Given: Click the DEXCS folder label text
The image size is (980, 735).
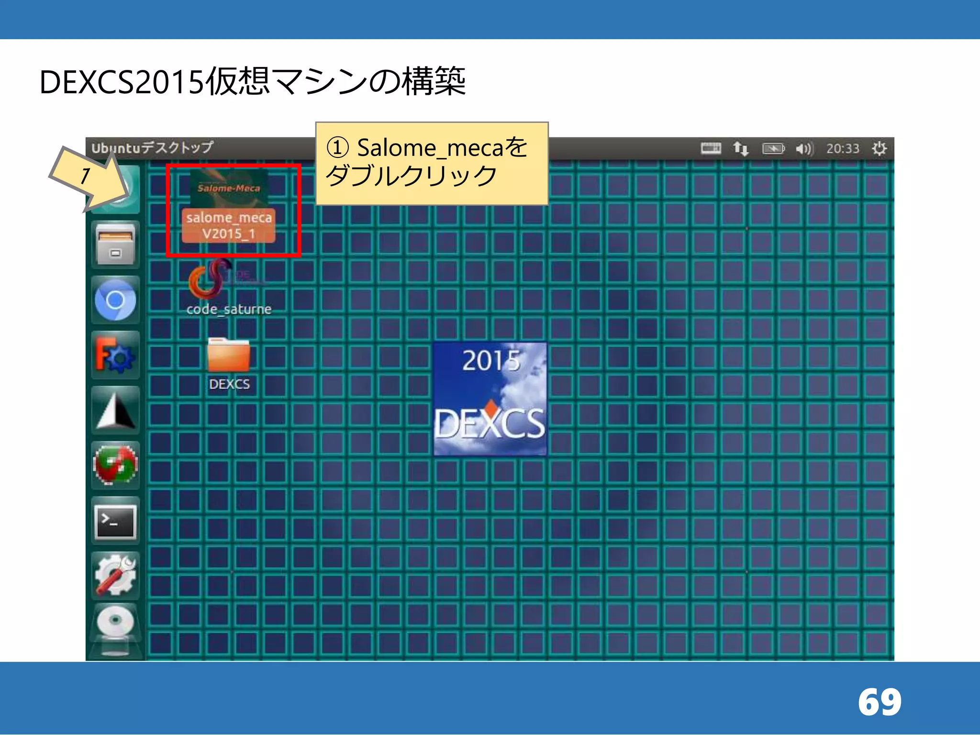Looking at the screenshot, I should (229, 384).
